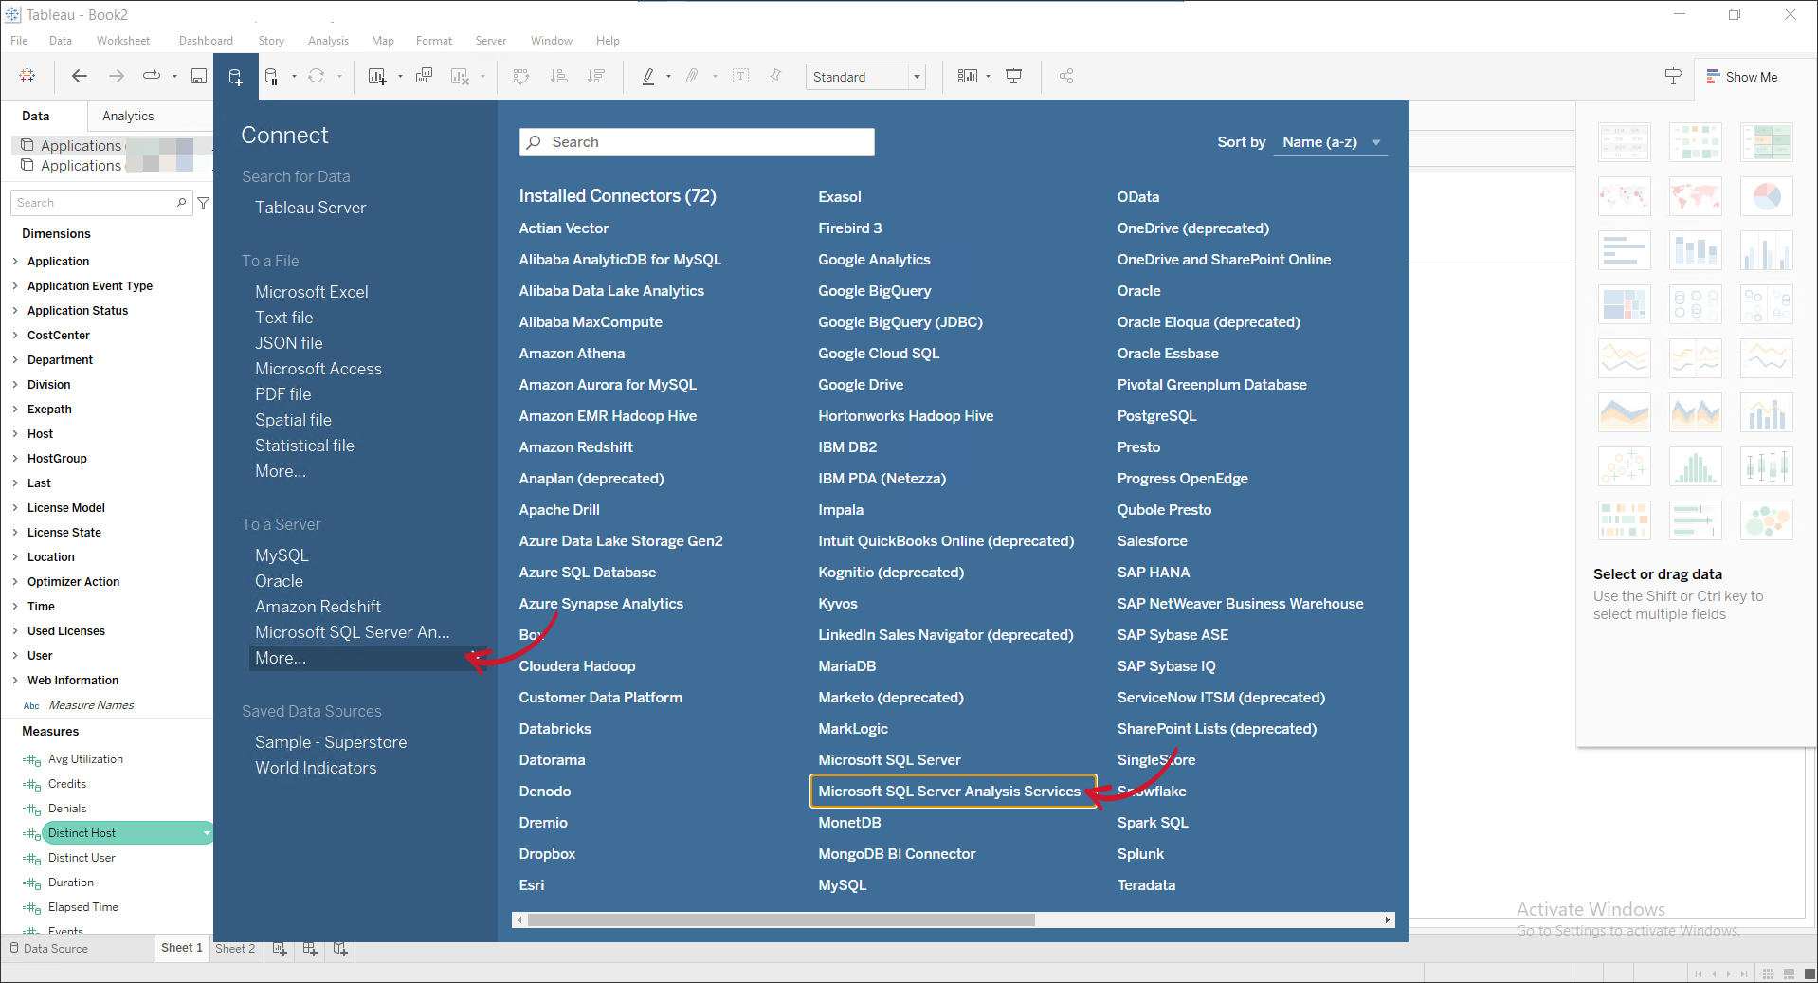Open the Server menu
This screenshot has width=1818, height=983.
tap(490, 40)
